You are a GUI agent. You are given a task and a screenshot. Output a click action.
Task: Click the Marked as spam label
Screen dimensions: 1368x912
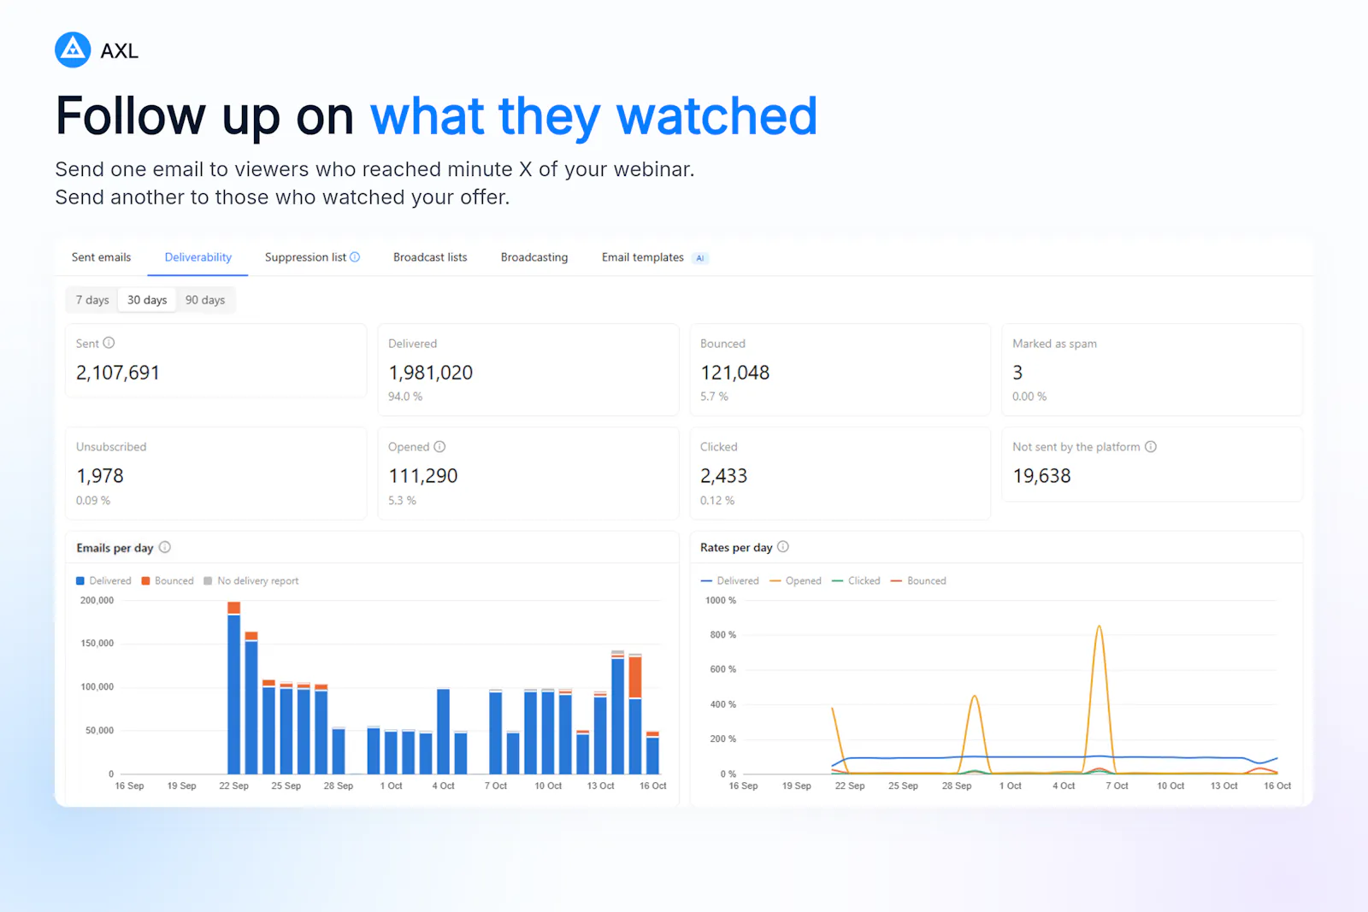tap(1054, 344)
